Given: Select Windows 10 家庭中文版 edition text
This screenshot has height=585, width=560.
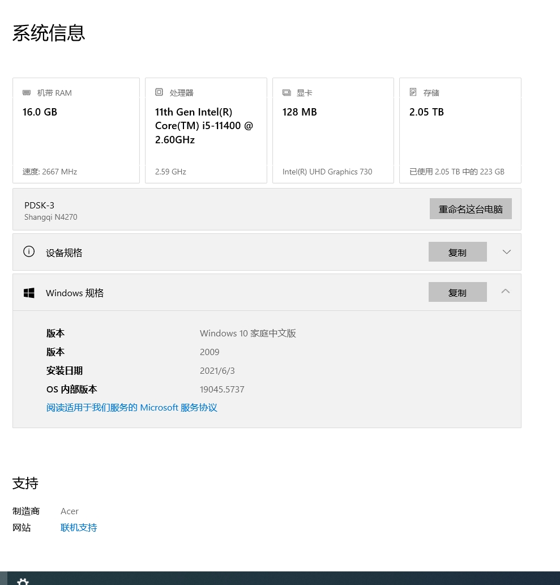Looking at the screenshot, I should coord(248,333).
